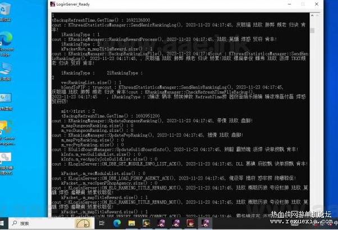Open Task View from the taskbar
The image size is (338, 230).
(x=102, y=223)
